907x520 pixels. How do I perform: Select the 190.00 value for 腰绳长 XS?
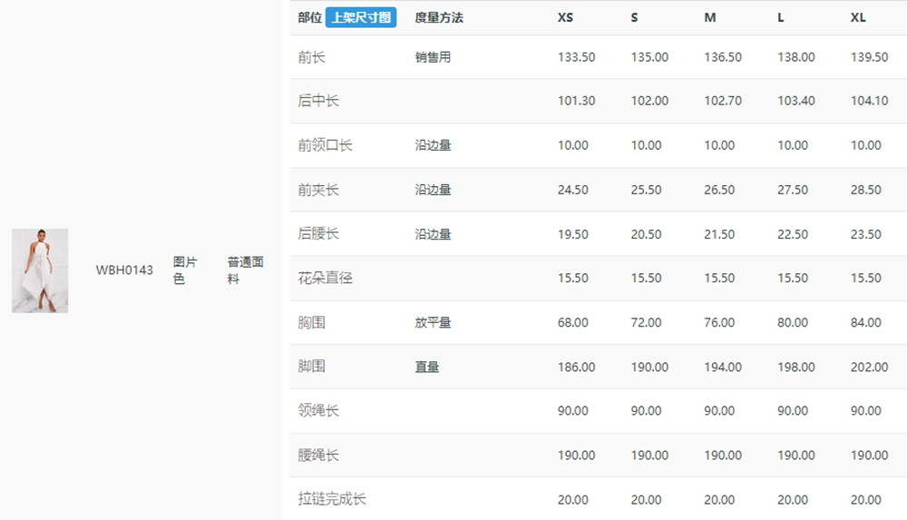(576, 456)
